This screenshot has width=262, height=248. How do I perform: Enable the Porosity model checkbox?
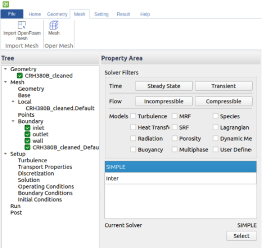[x=175, y=138]
